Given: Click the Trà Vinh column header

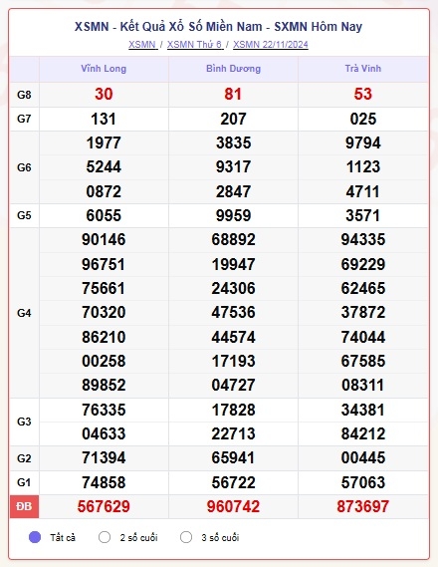Looking at the screenshot, I should click(x=363, y=69).
